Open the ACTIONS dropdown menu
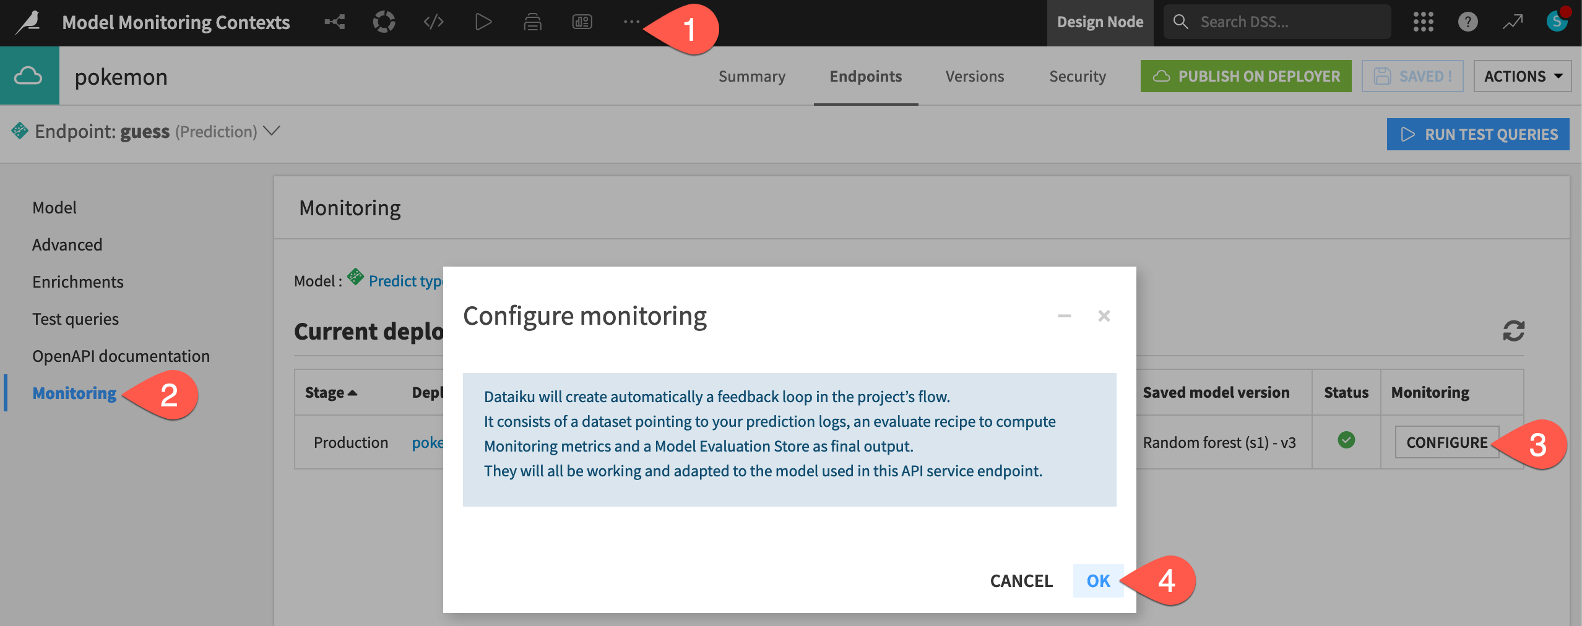The image size is (1582, 626). [x=1522, y=75]
